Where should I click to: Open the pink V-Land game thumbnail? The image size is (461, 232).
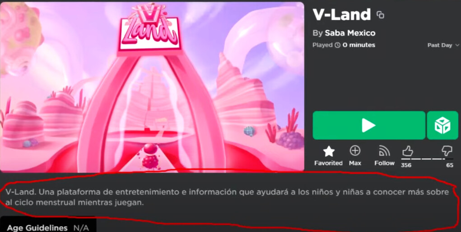[x=152, y=87]
